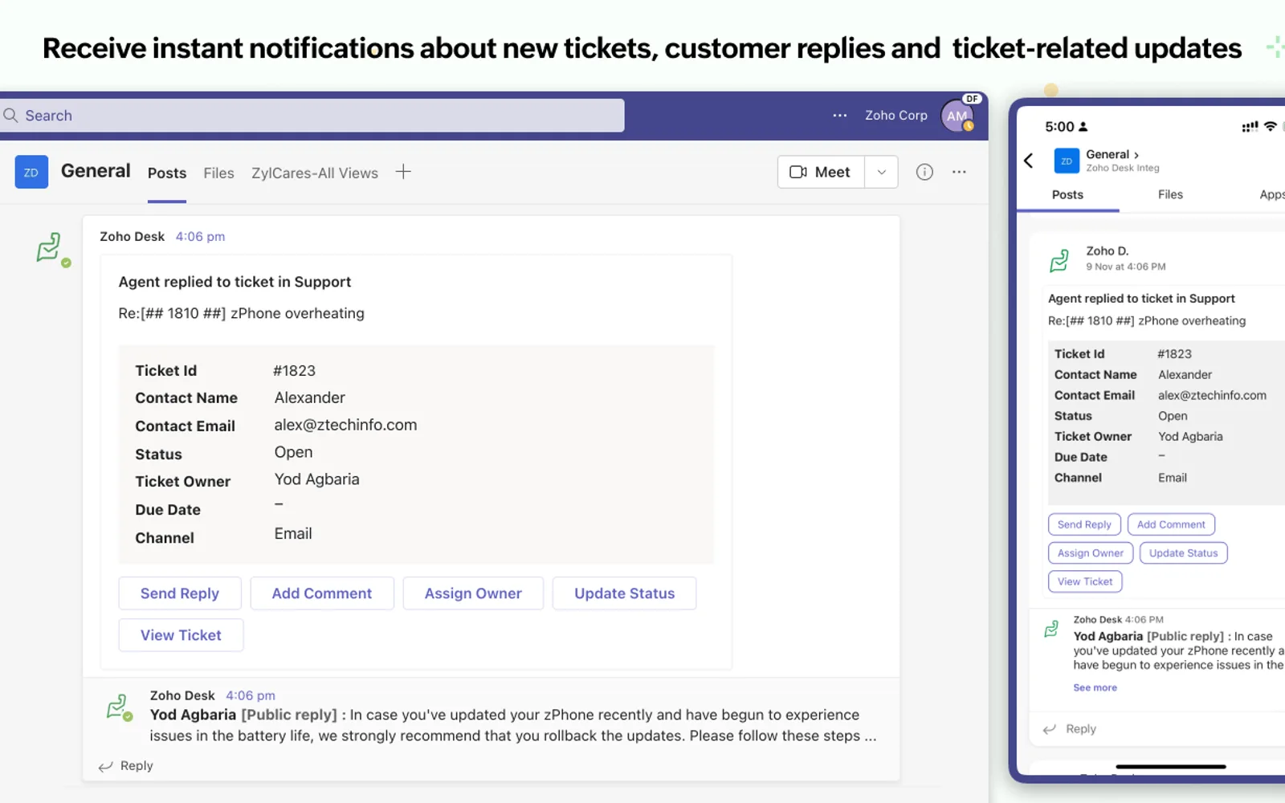Click the Meet button
The image size is (1285, 803).
click(x=821, y=172)
